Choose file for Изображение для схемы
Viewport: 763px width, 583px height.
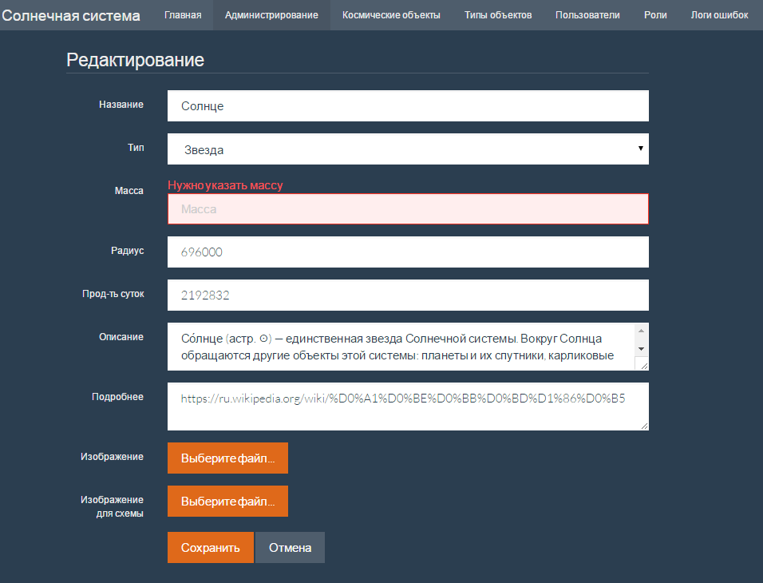tap(227, 502)
